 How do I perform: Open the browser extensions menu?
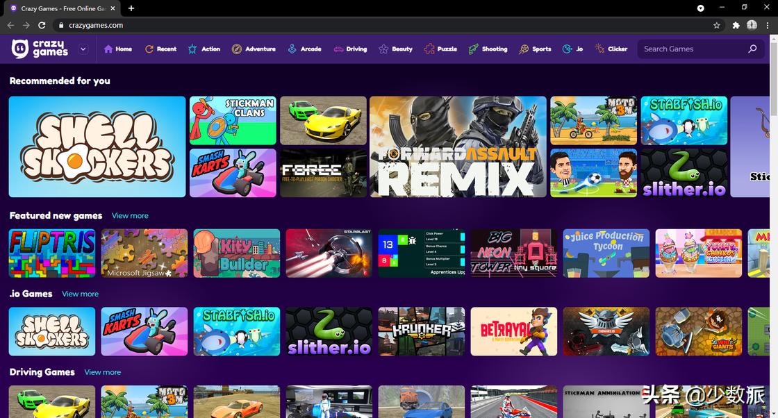[736, 25]
